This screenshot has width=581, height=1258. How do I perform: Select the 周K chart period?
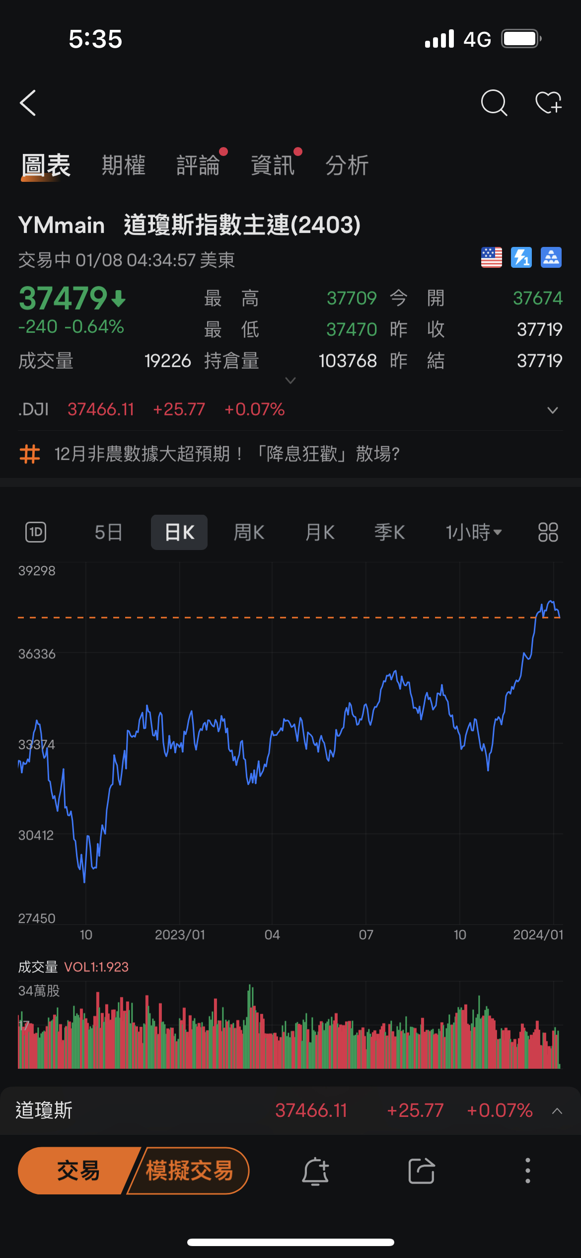click(x=249, y=532)
